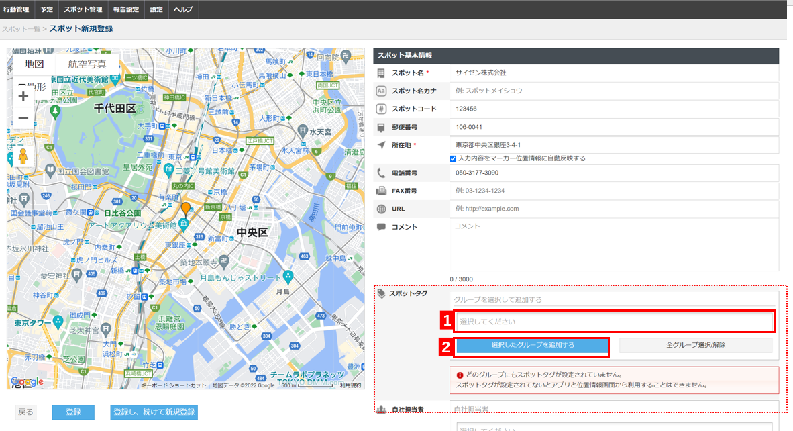
Task: Open the 設定 menu
Action: click(x=156, y=9)
